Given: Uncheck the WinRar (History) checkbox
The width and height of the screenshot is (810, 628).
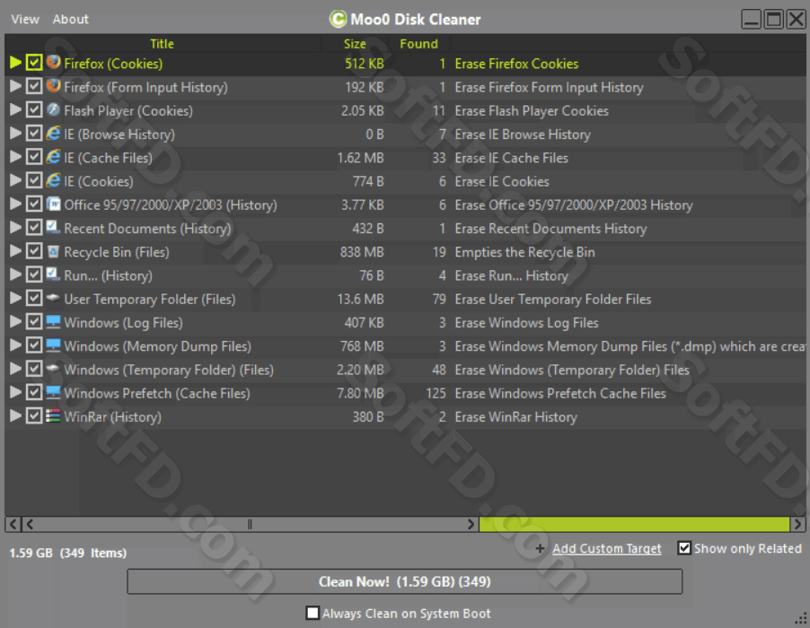Looking at the screenshot, I should (x=34, y=416).
